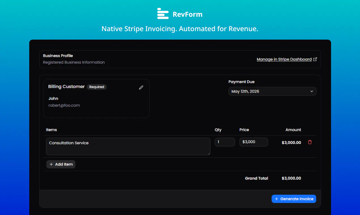Click the Grand Total label
This screenshot has width=360, height=215.
(x=257, y=178)
